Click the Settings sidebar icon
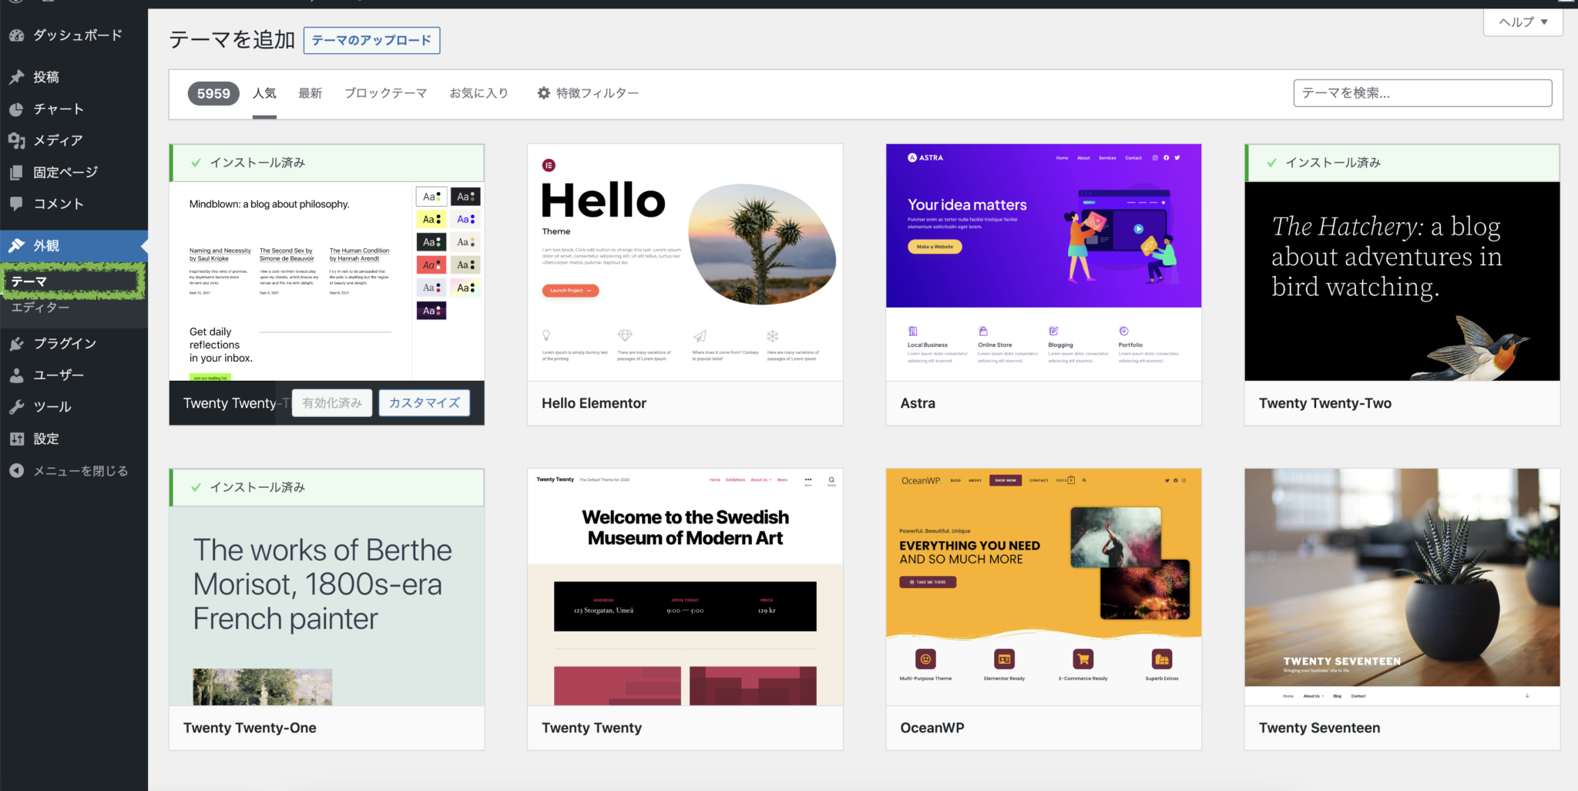Viewport: 1578px width, 791px height. [16, 439]
